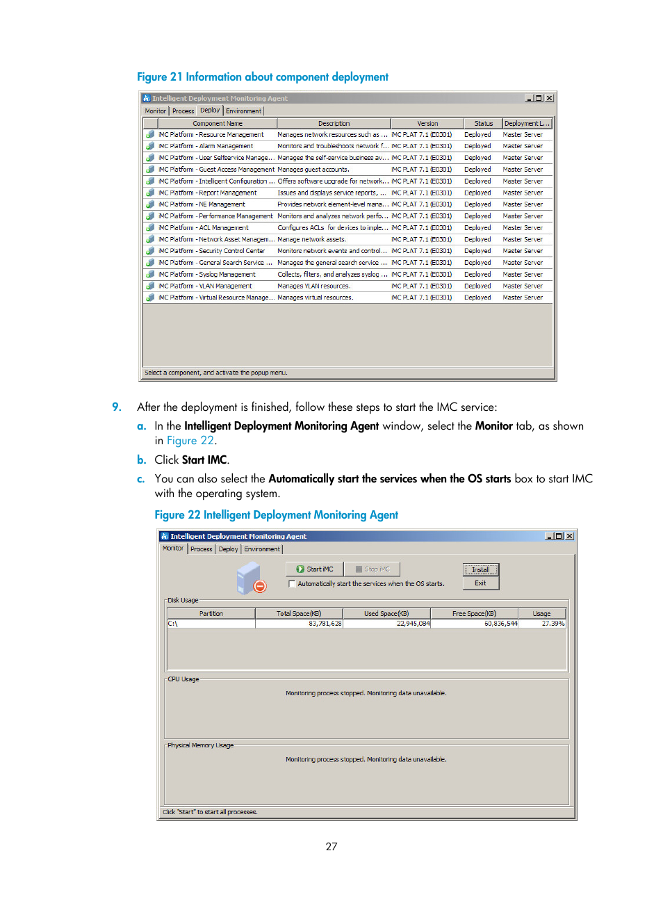663x901 pixels.
Task: Select Manages virtual resources. description cell
Action: coord(316,297)
